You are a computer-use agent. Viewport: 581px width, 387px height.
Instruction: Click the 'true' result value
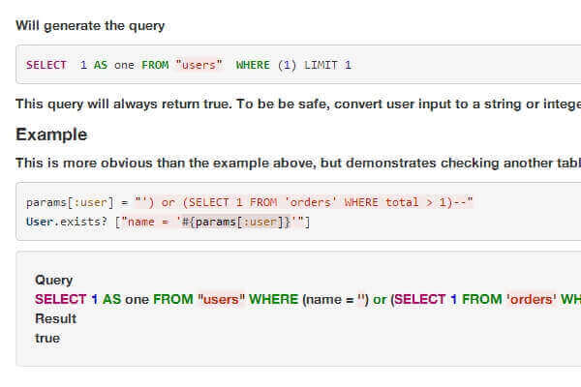point(47,338)
